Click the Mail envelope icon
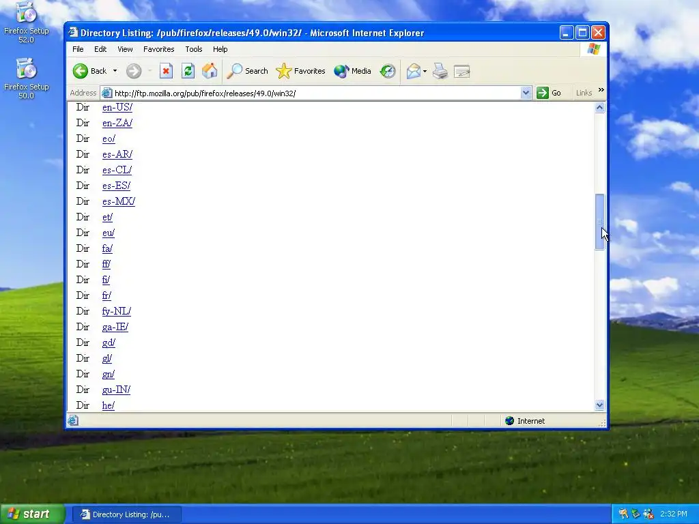Screen dimensions: 699x524 tap(413, 71)
